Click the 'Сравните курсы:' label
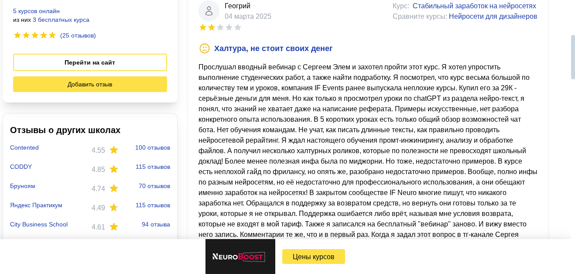Screen dimensions: 575x274 (420, 16)
